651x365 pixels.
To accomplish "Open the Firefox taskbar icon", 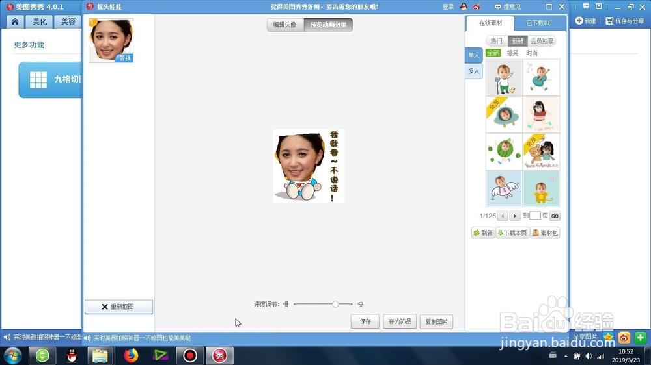I will (131, 355).
